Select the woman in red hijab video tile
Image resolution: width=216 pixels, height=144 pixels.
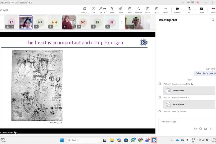pos(69,22)
